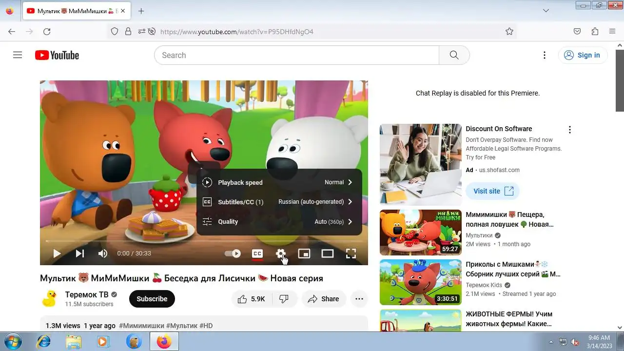Mute the video volume
The width and height of the screenshot is (624, 351).
[103, 253]
